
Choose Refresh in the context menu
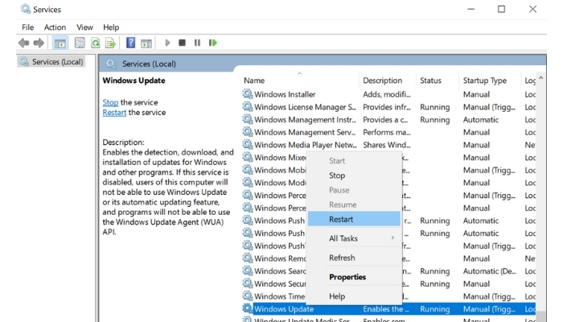pyautogui.click(x=354, y=258)
